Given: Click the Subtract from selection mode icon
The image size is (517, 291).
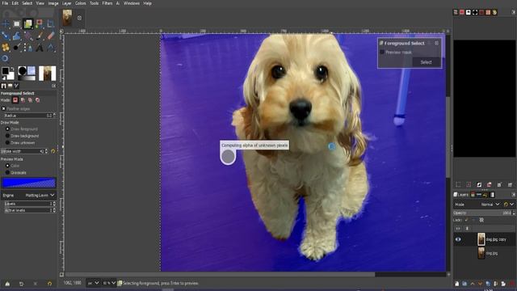Looking at the screenshot, I should click(30, 100).
